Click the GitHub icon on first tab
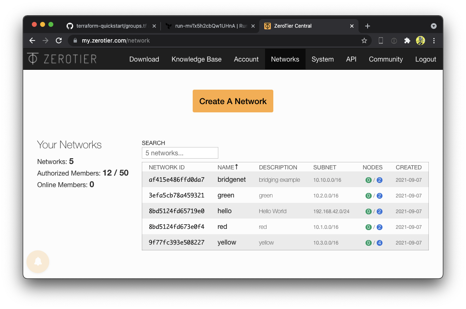466x309 pixels. coord(70,26)
